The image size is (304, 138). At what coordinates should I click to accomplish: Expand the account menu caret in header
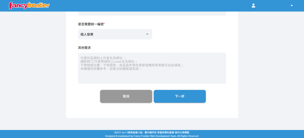(292, 6)
